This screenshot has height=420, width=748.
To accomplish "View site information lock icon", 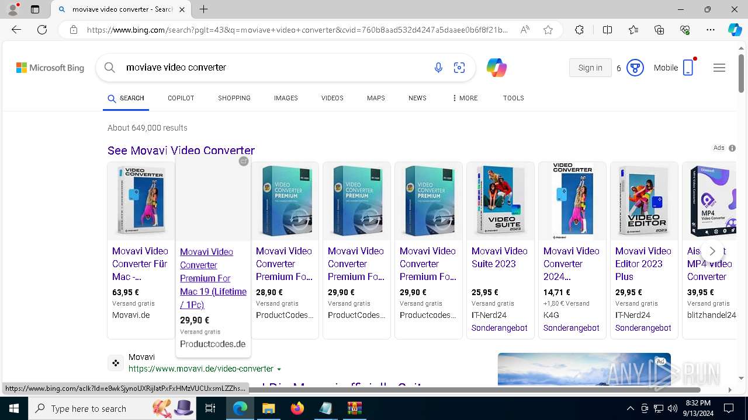I will click(73, 30).
